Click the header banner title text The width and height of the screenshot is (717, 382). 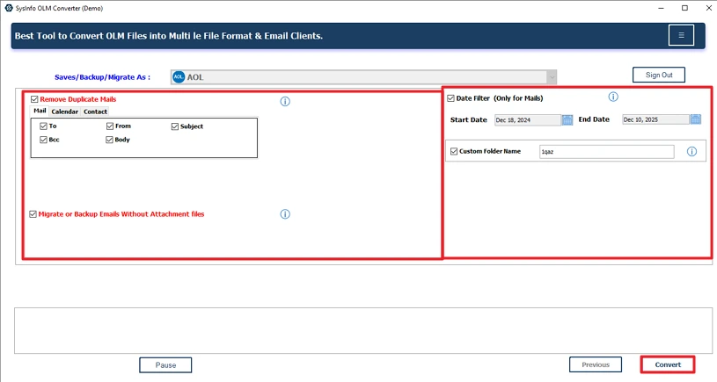click(x=169, y=36)
